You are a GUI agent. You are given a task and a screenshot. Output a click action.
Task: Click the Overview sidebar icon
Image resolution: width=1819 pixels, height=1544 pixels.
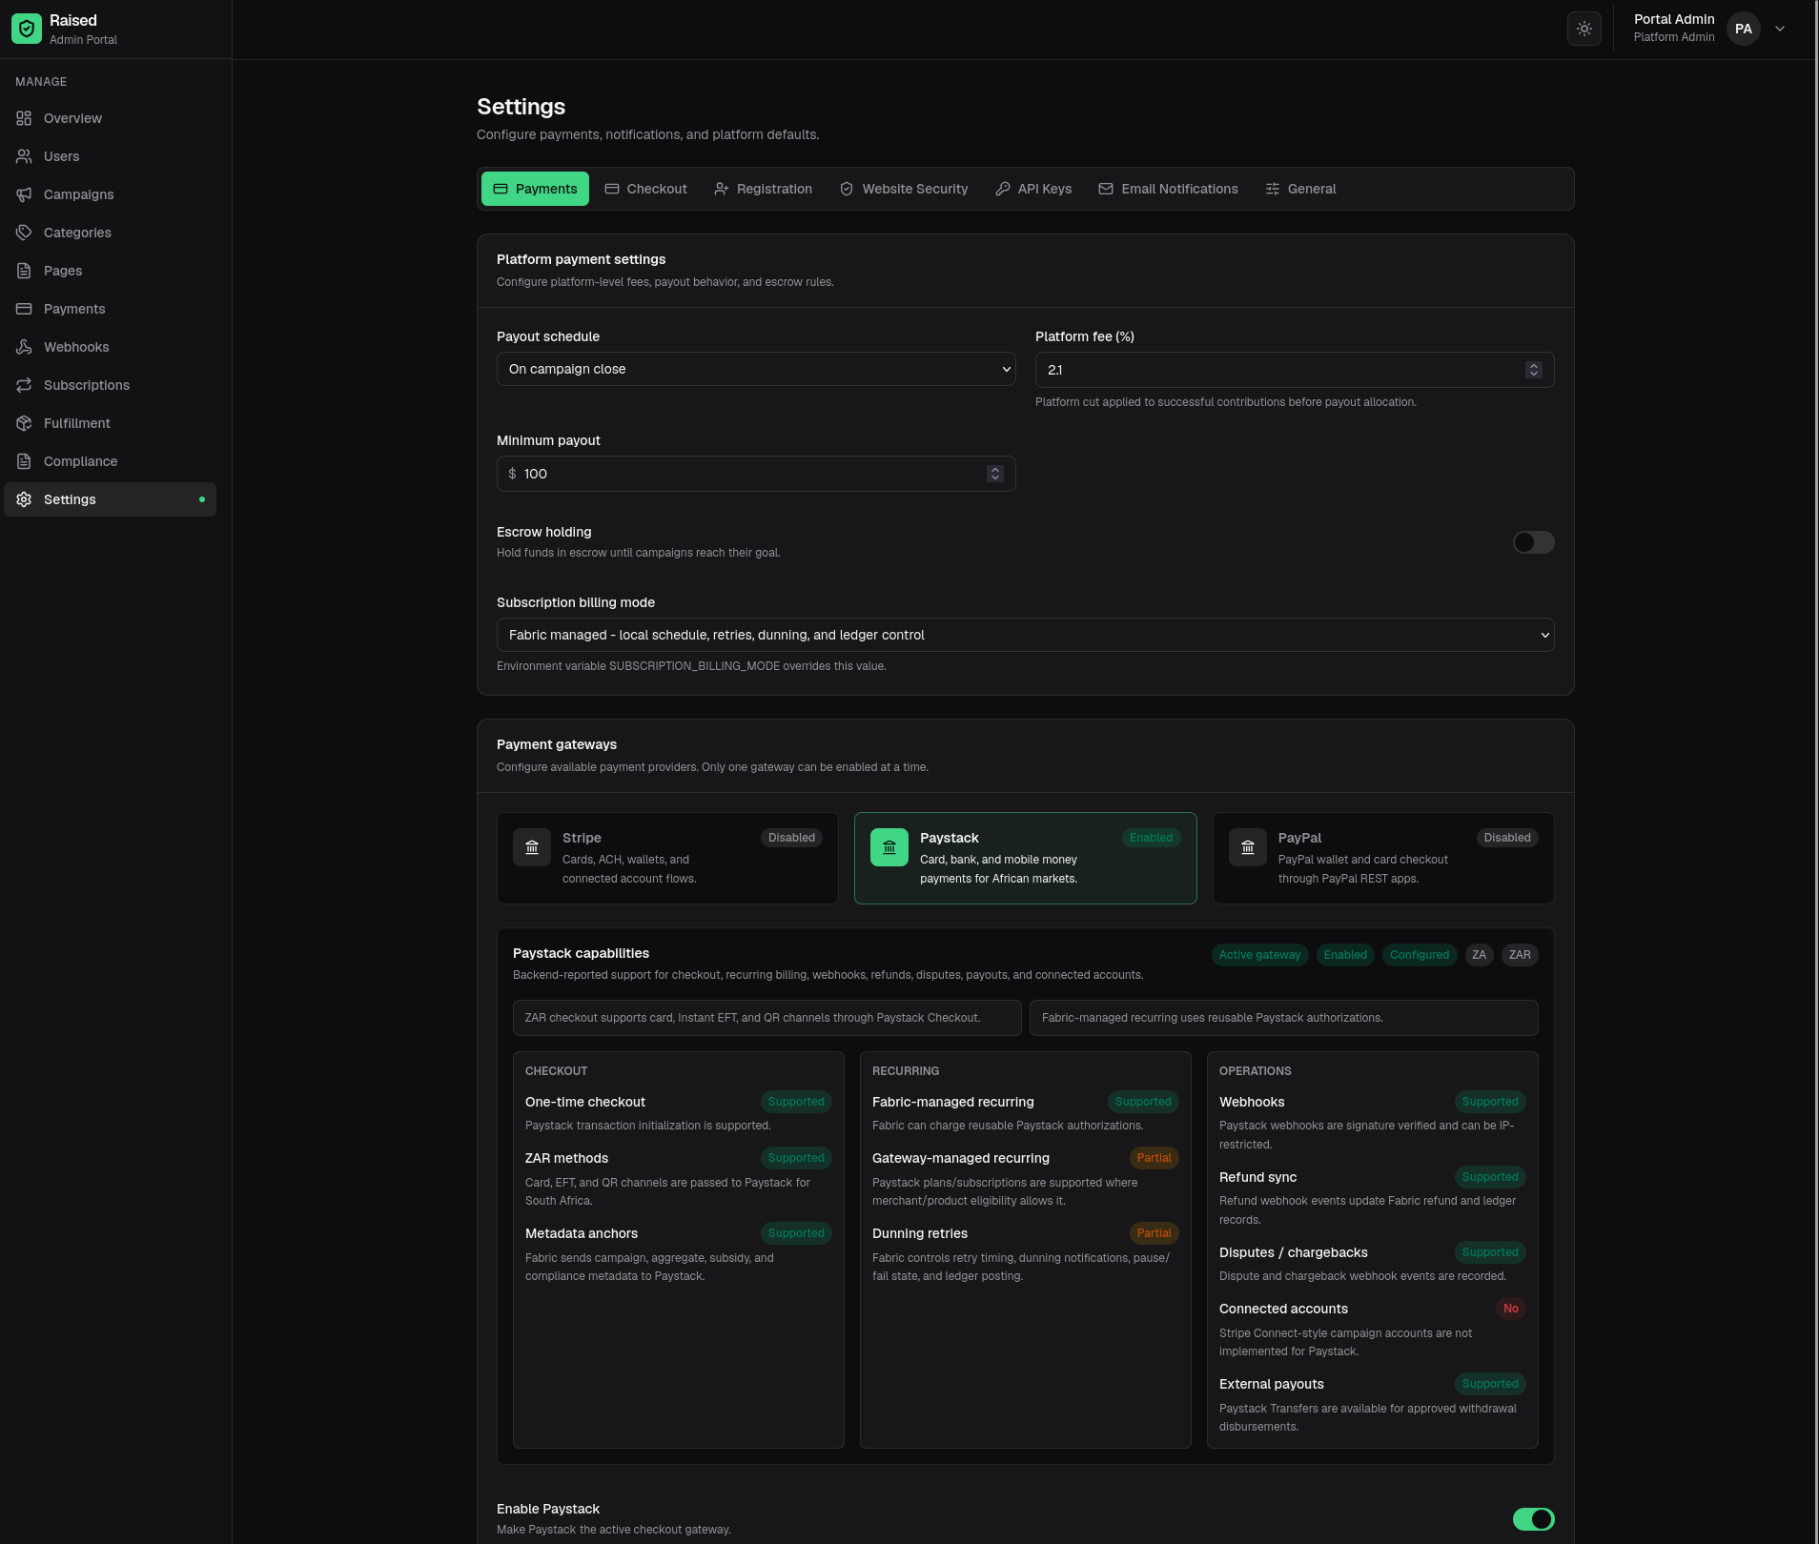tap(24, 118)
